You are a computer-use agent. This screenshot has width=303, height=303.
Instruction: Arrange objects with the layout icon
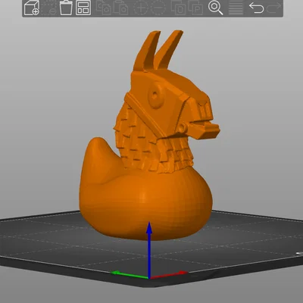[83, 8]
